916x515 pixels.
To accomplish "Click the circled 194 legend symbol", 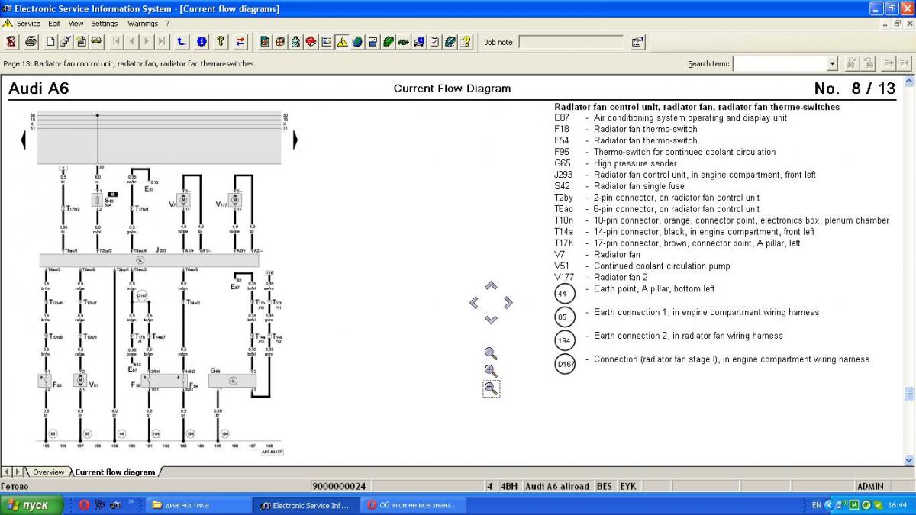I will (x=565, y=340).
